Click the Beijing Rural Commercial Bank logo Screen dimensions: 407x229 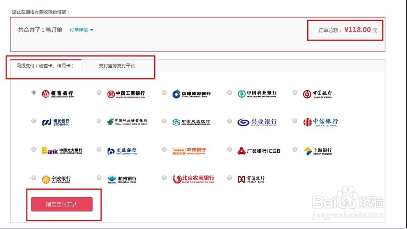point(193,179)
